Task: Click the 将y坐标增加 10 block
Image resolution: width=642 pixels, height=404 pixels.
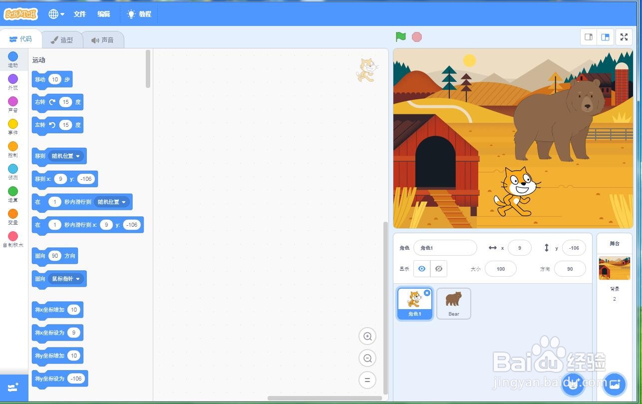Action: [x=57, y=356]
